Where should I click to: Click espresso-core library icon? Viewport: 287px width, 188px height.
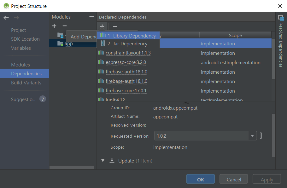coord(101,62)
